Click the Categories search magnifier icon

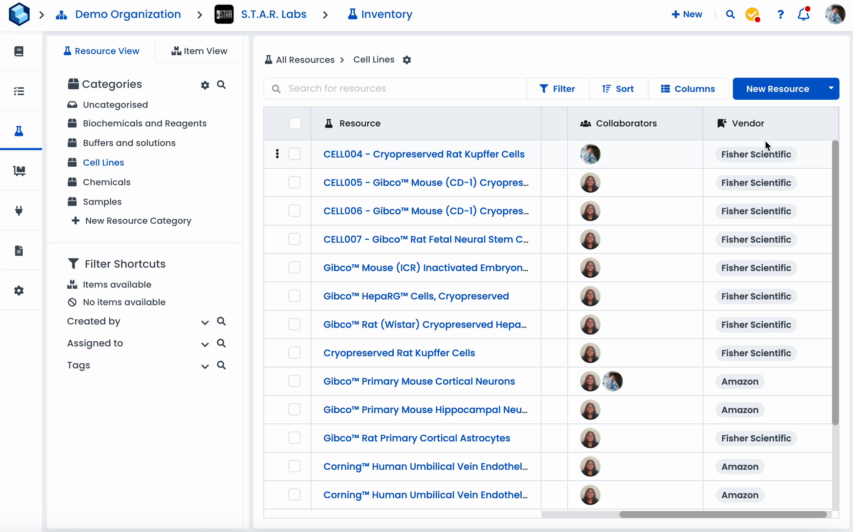(221, 85)
